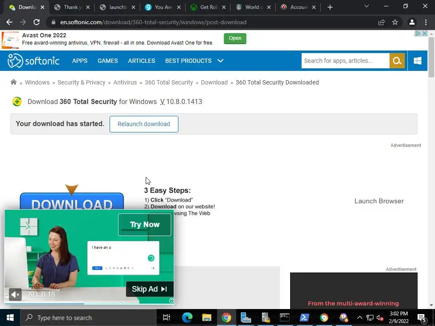The height and width of the screenshot is (326, 435).
Task: Open the GAMES menu
Action: (x=107, y=61)
